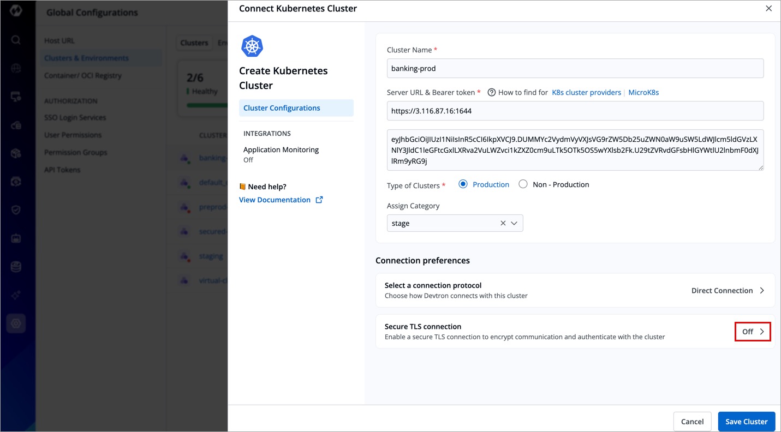
Task: Select the Non - Production radio button
Action: coord(523,184)
